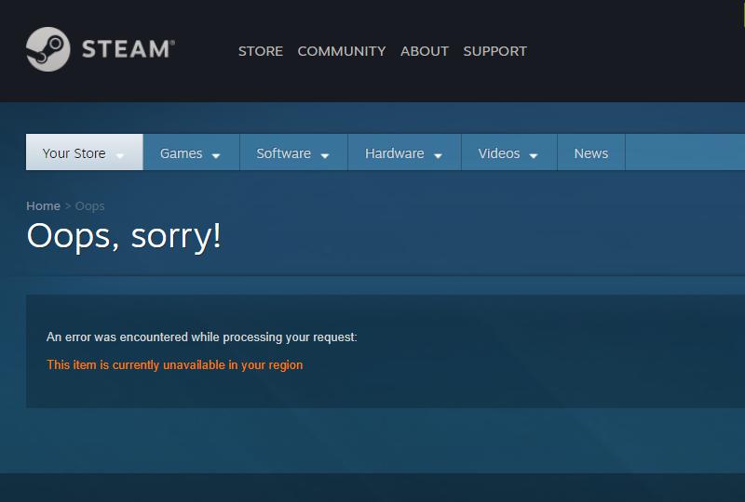Image resolution: width=745 pixels, height=502 pixels.
Task: Open the COMMUNITY header menu
Action: tap(342, 51)
